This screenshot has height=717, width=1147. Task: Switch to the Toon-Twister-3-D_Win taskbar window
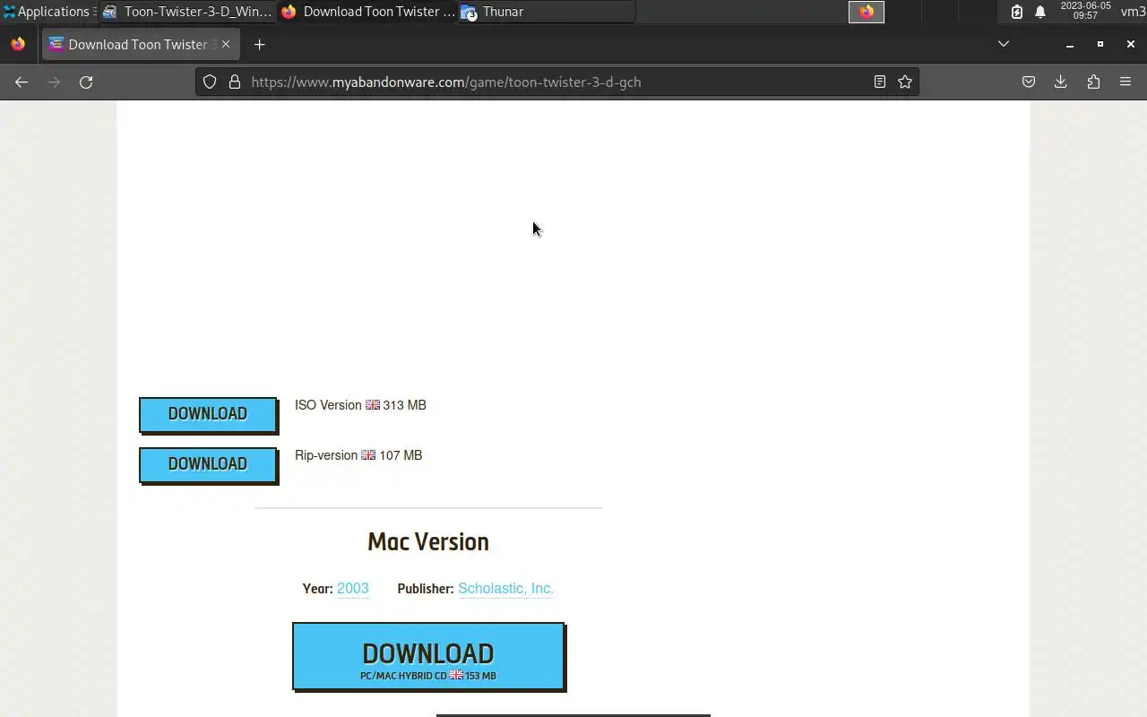point(187,12)
